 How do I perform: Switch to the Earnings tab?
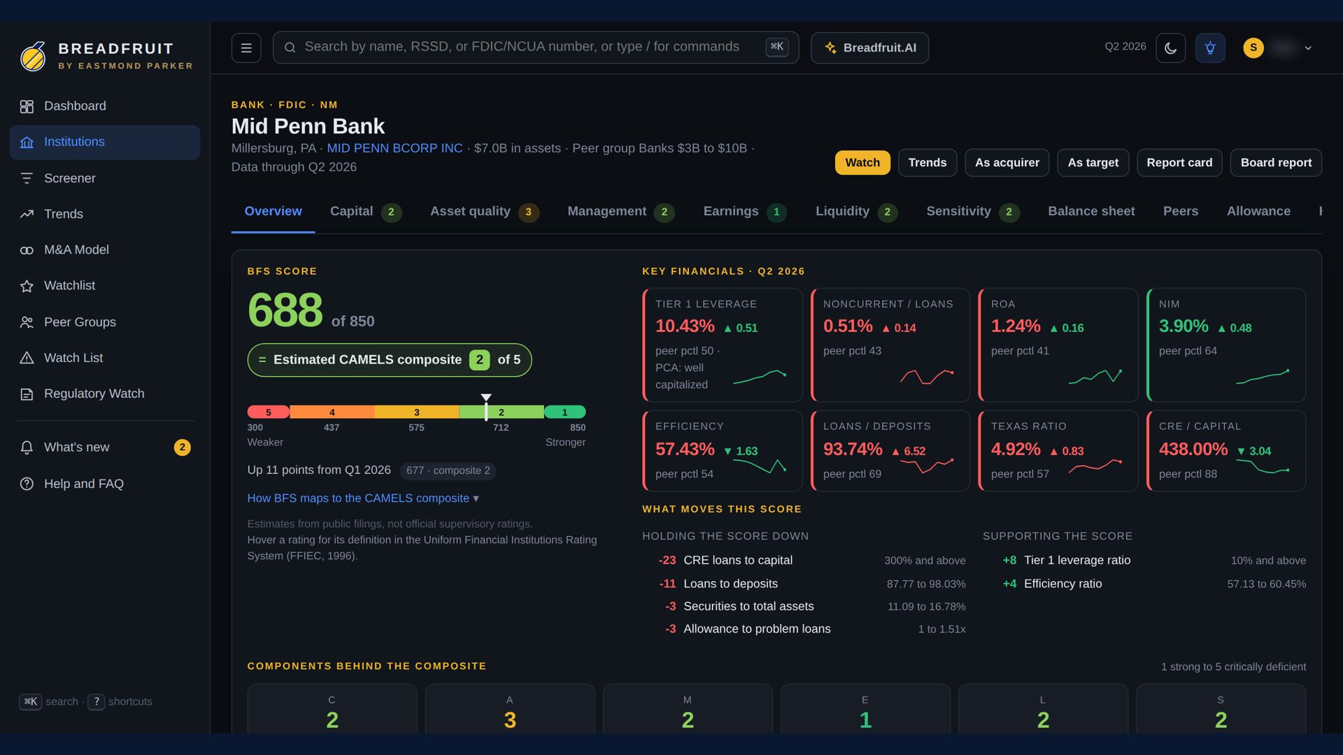point(745,212)
